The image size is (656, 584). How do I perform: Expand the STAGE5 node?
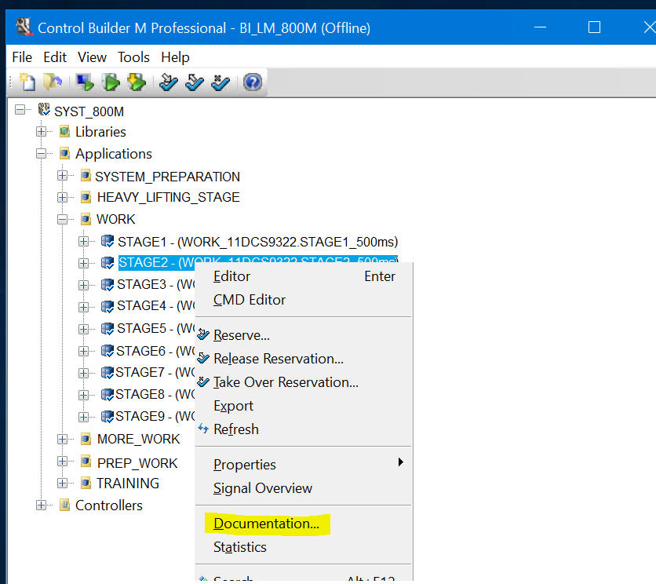(x=85, y=328)
